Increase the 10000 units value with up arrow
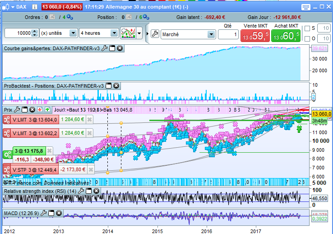 pos(34,31)
